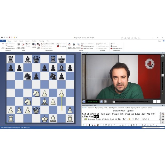Click Copy Position button

click(x=10, y=48)
